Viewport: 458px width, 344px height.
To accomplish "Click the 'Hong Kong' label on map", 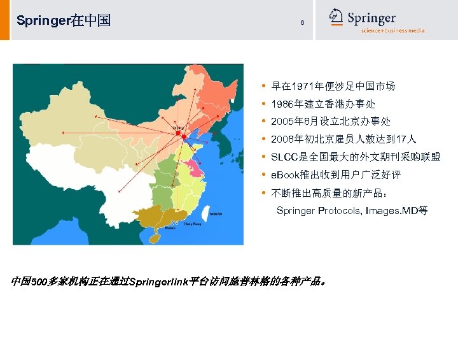I will 193,224.
